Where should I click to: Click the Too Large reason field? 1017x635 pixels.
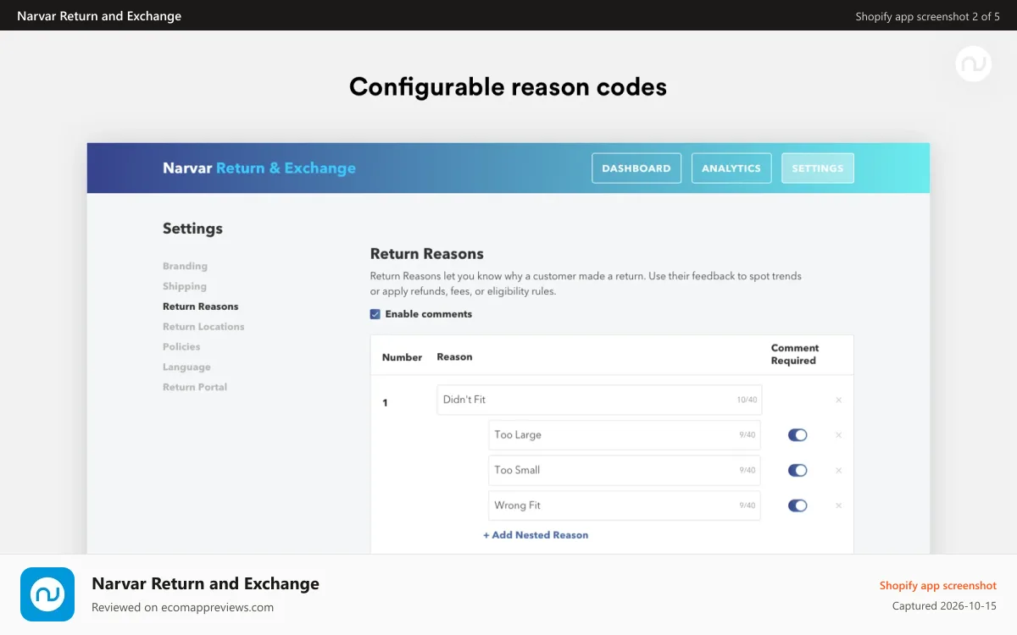625,435
